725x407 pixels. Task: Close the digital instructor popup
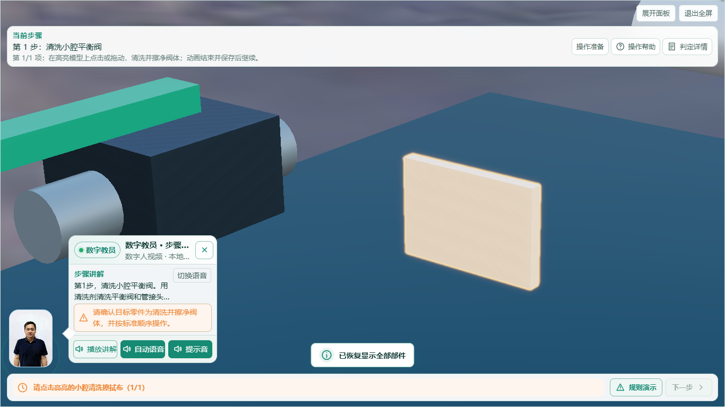(204, 250)
